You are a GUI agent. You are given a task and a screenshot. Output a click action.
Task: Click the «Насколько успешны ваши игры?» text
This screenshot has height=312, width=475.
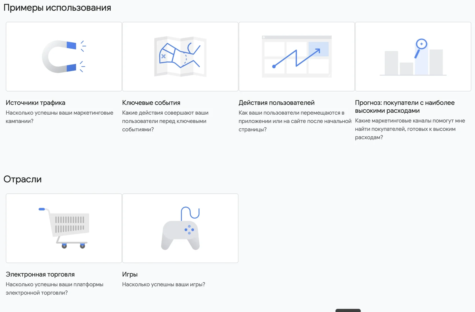164,284
